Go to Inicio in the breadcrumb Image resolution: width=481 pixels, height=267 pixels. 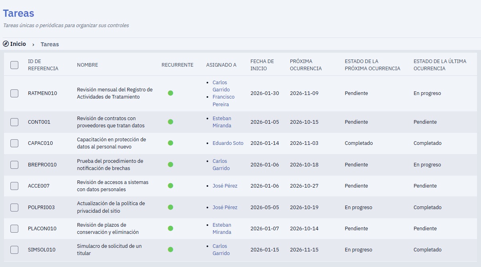tap(18, 44)
